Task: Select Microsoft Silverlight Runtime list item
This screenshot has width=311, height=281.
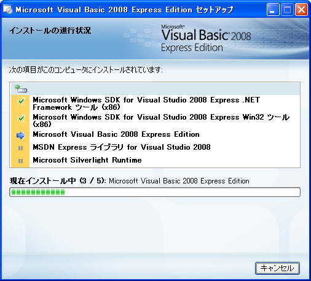Action: point(87,160)
